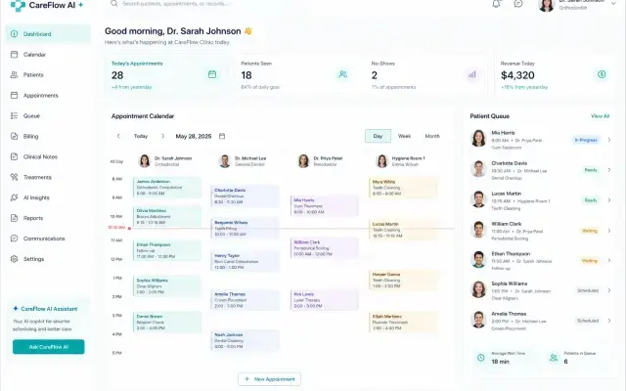Click the May 28, 2025 date text
Image resolution: width=626 pixels, height=391 pixels.
pyautogui.click(x=194, y=136)
